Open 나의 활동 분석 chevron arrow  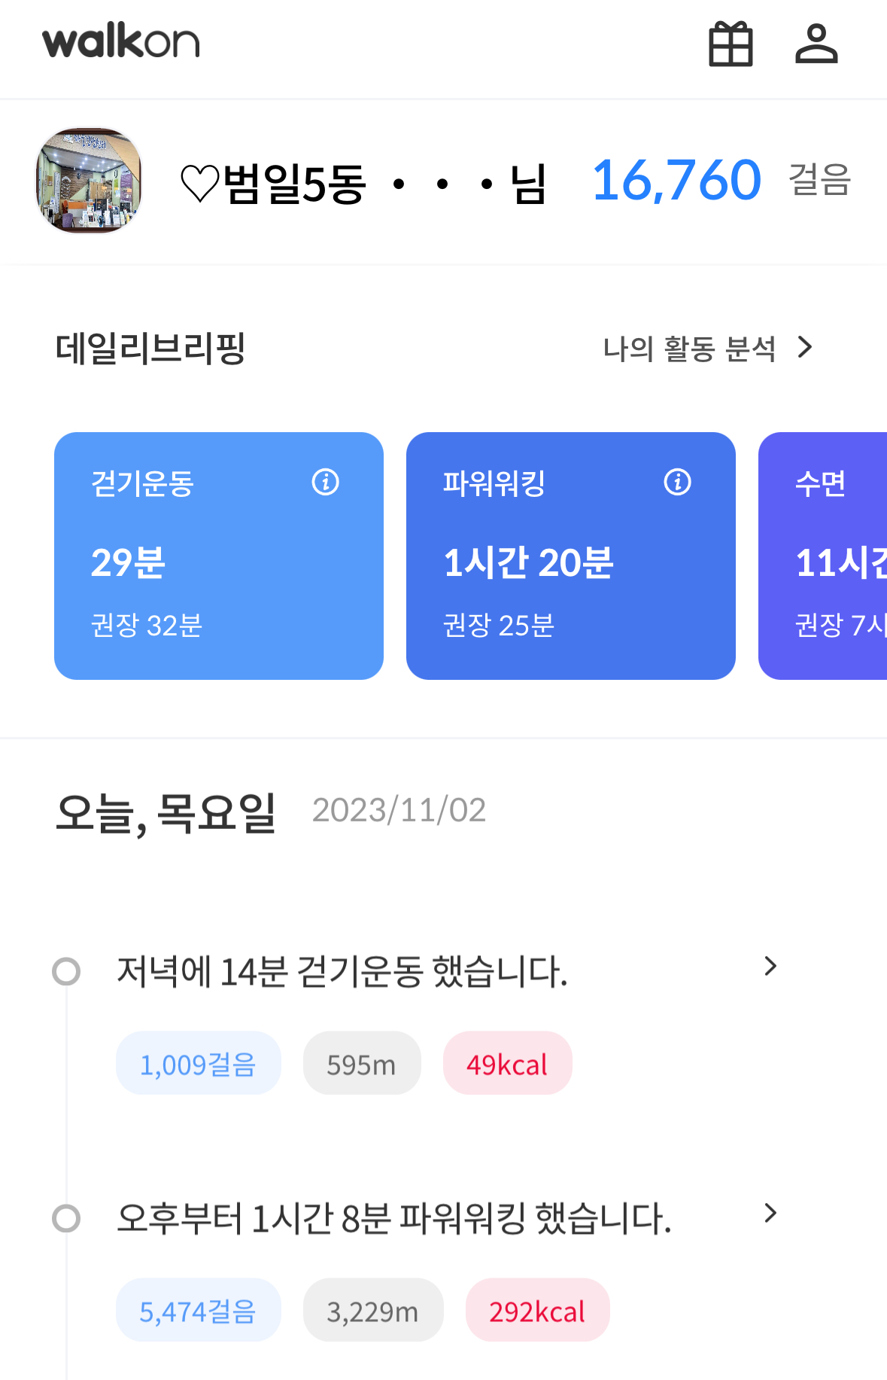tap(805, 348)
